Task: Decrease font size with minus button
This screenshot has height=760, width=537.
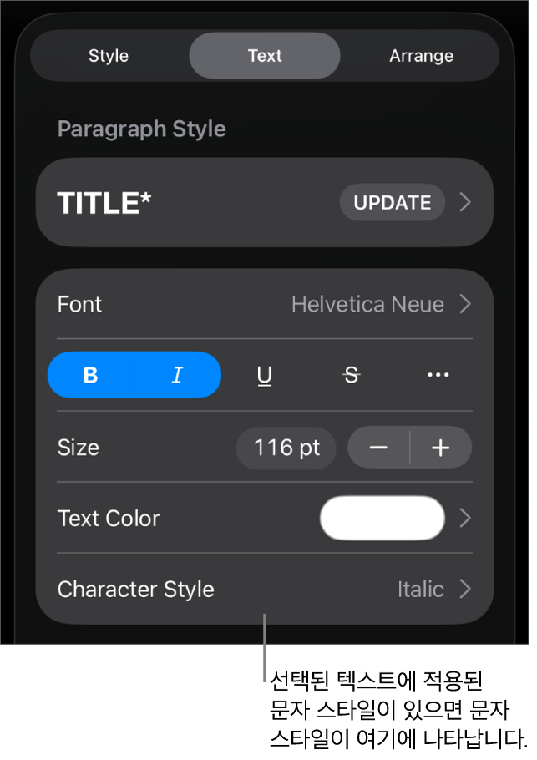Action: click(378, 448)
